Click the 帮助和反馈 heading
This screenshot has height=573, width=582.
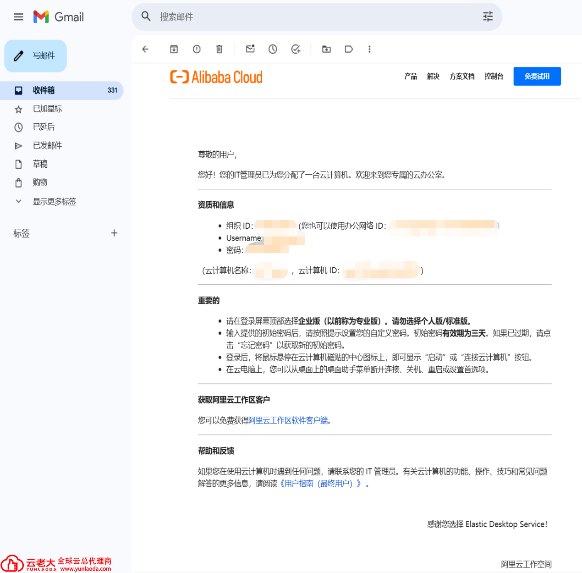click(216, 451)
